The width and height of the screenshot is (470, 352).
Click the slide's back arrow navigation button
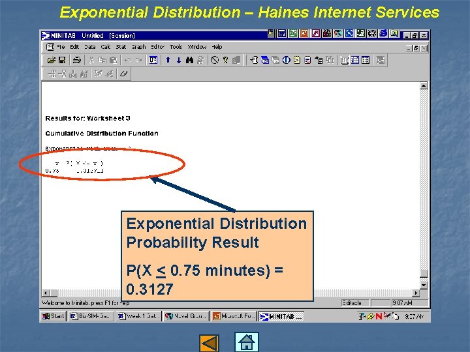coord(210,343)
